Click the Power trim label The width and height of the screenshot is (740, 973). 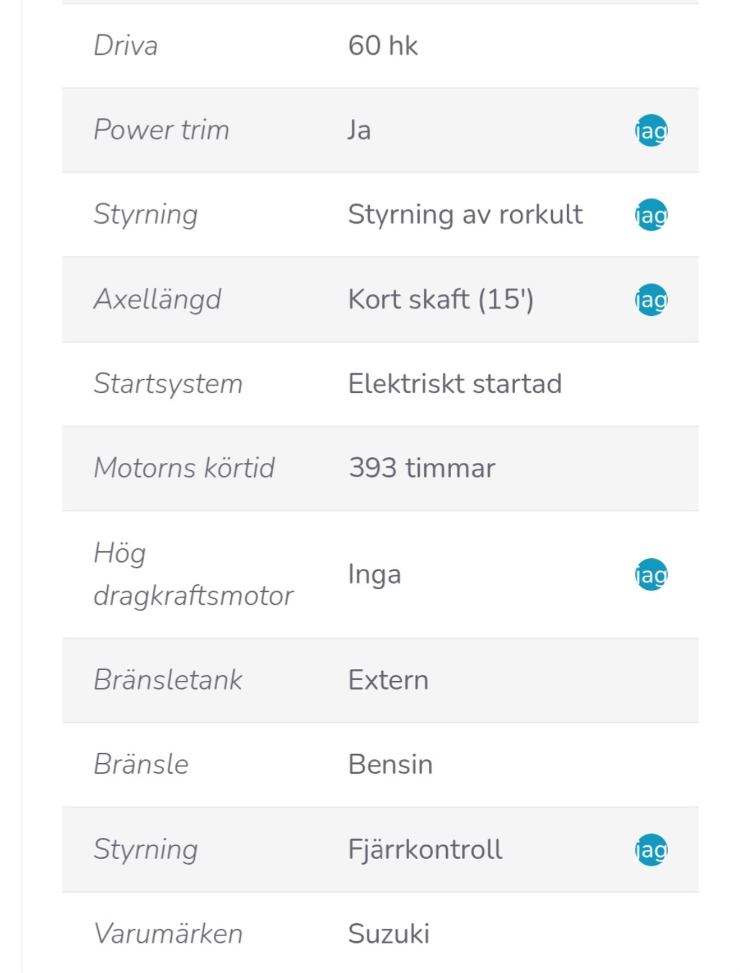click(x=161, y=130)
